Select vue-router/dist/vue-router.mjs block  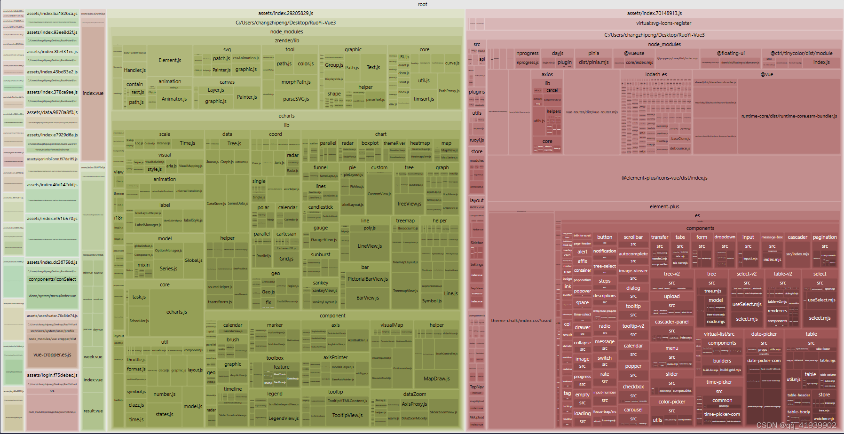[592, 112]
